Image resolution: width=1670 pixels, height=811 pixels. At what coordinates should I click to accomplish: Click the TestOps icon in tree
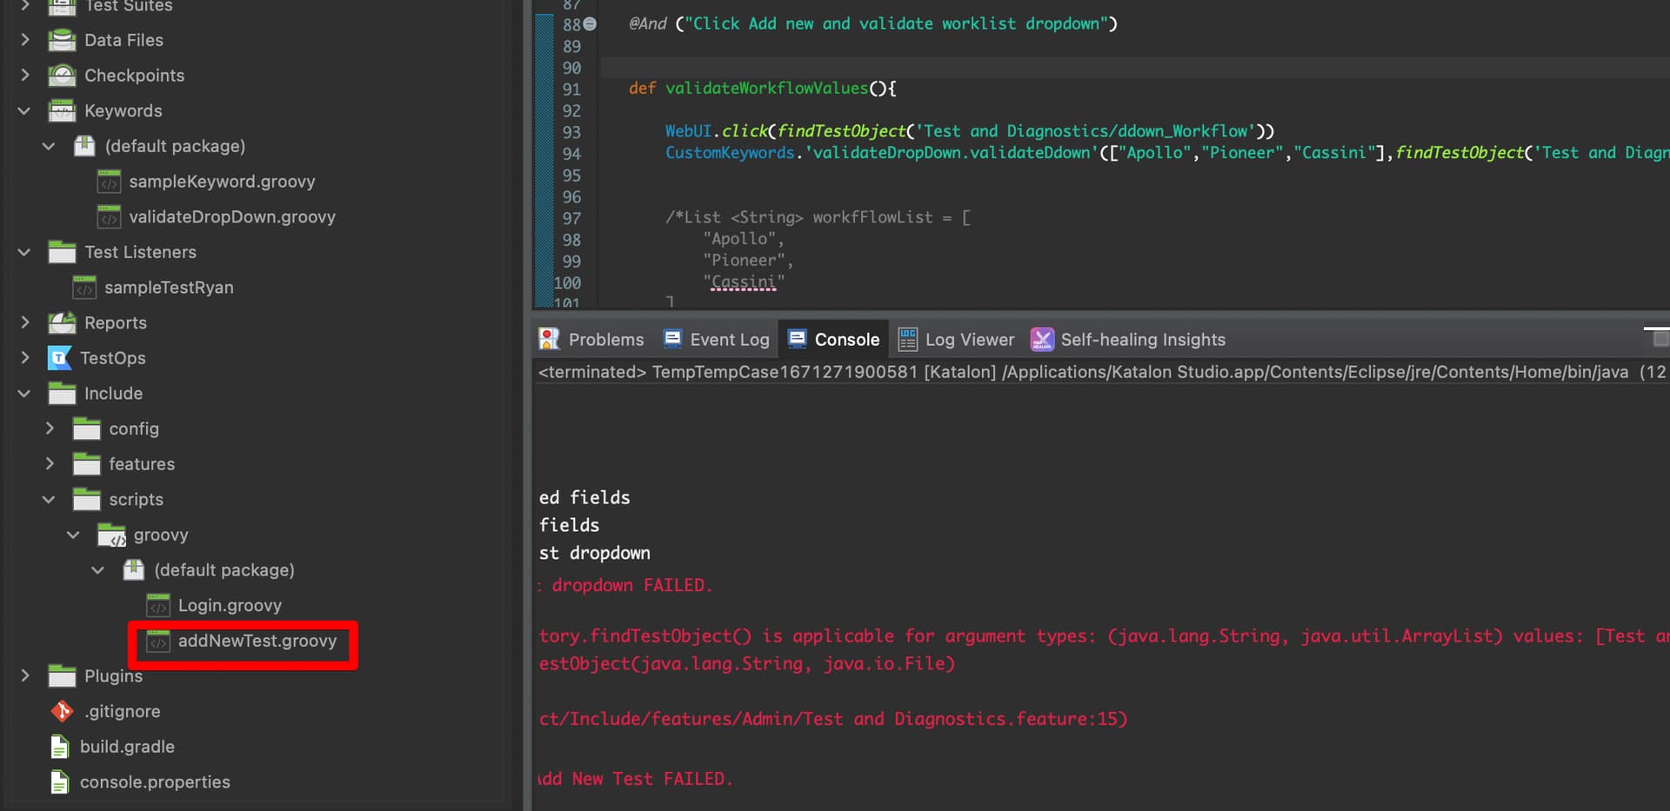point(59,358)
